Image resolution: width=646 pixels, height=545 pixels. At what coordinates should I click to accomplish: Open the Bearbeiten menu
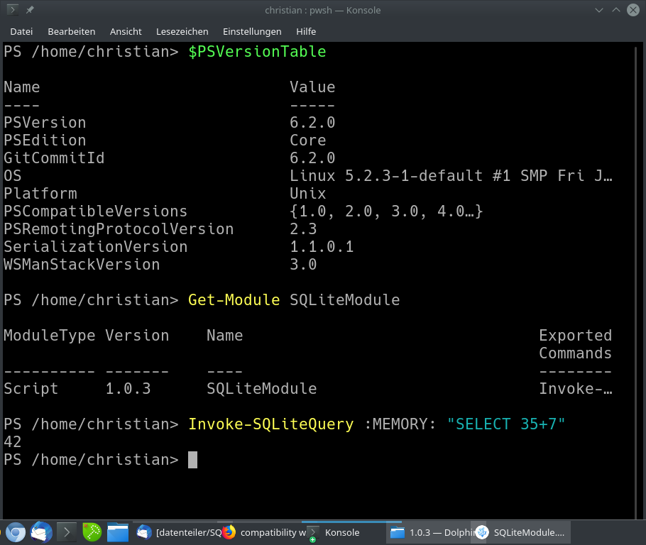coord(71,31)
